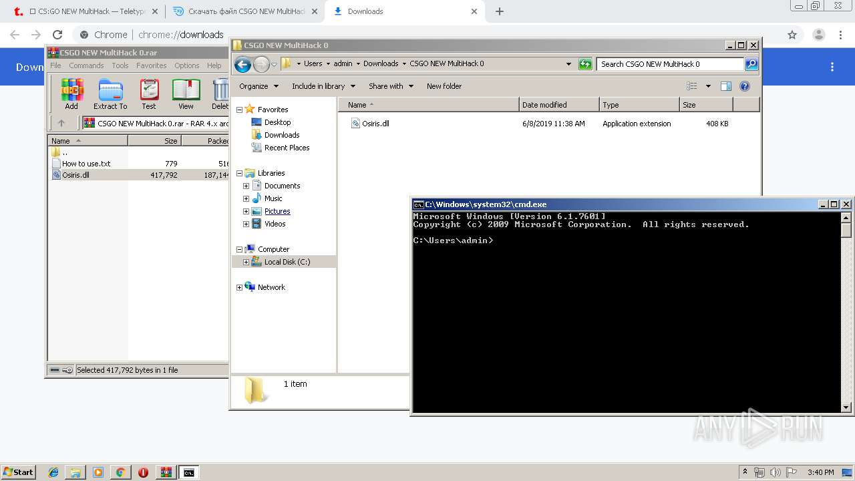The height and width of the screenshot is (481, 855).
Task: Click Downloads in the Explorer breadcrumb
Action: point(381,64)
